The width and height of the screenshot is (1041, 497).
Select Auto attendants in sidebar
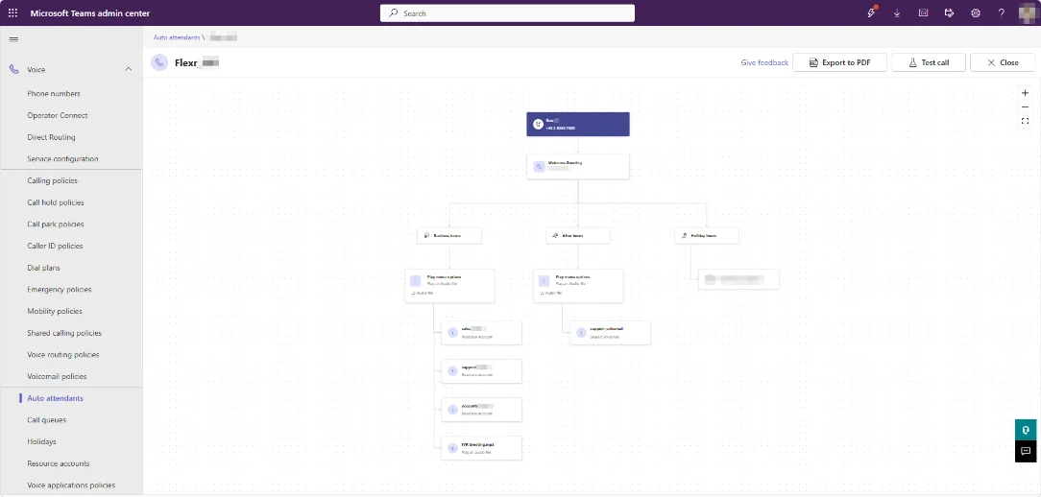point(55,398)
